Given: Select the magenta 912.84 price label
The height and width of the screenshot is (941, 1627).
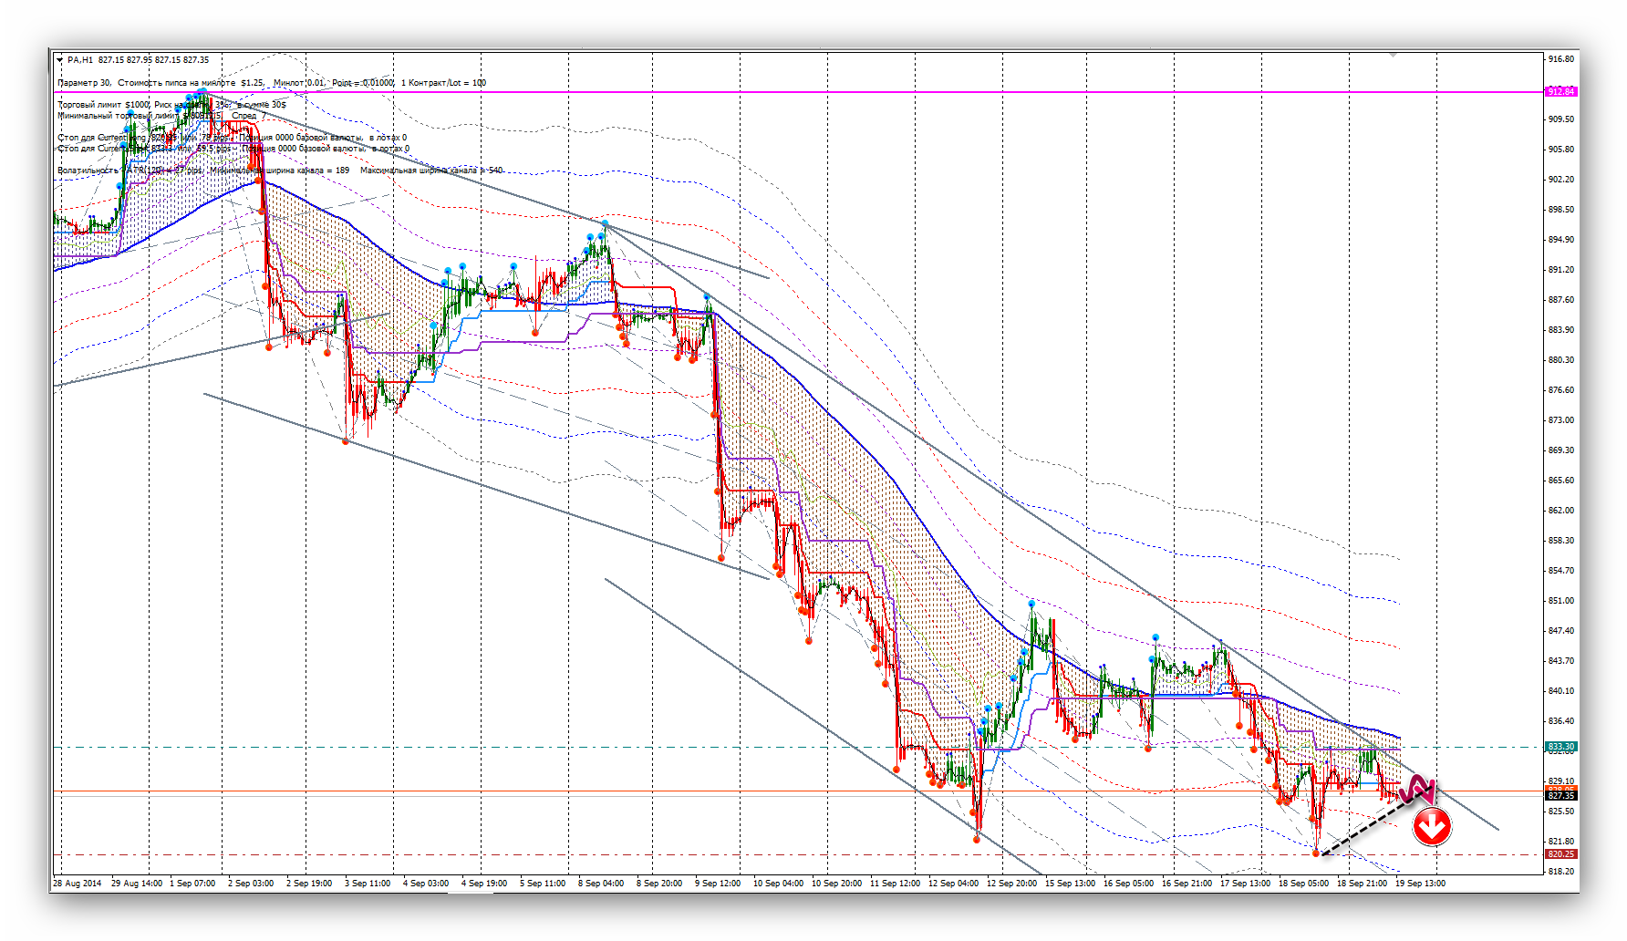Looking at the screenshot, I should tap(1560, 91).
